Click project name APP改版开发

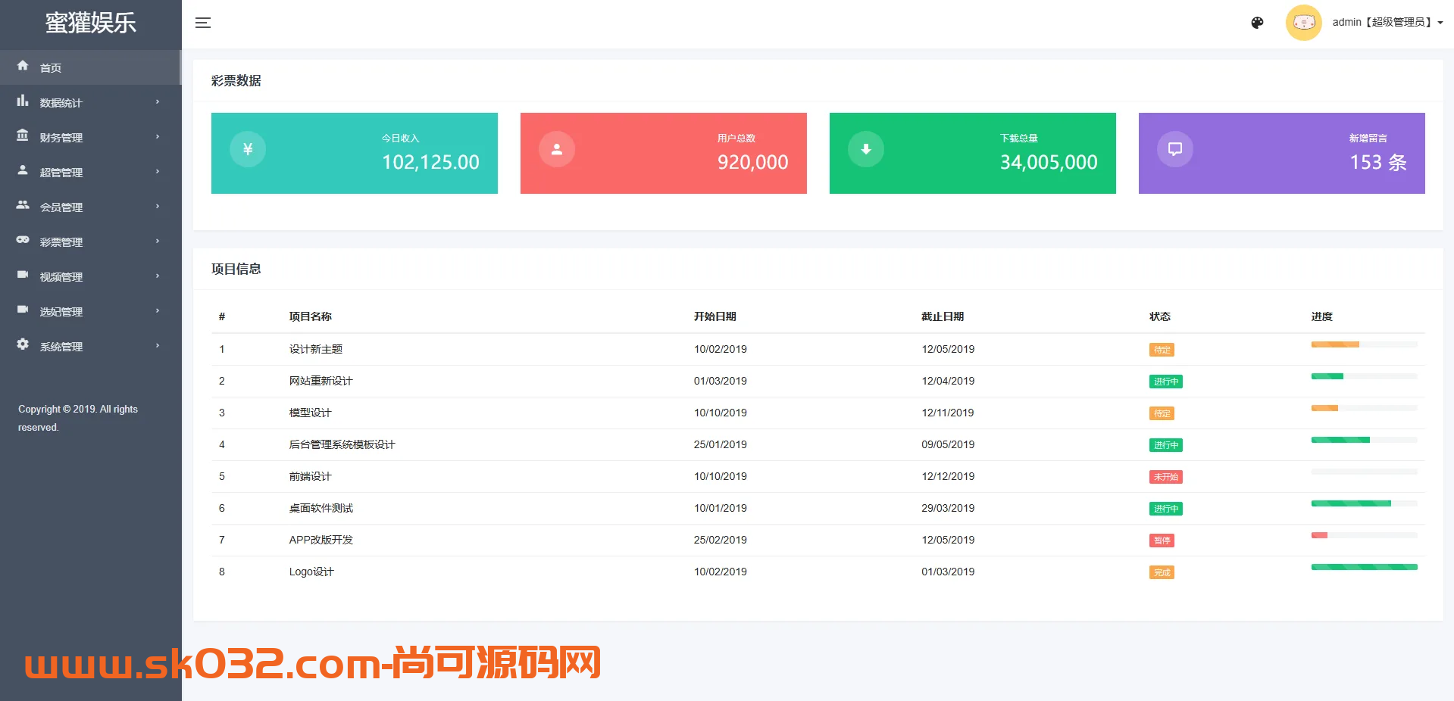[321, 540]
